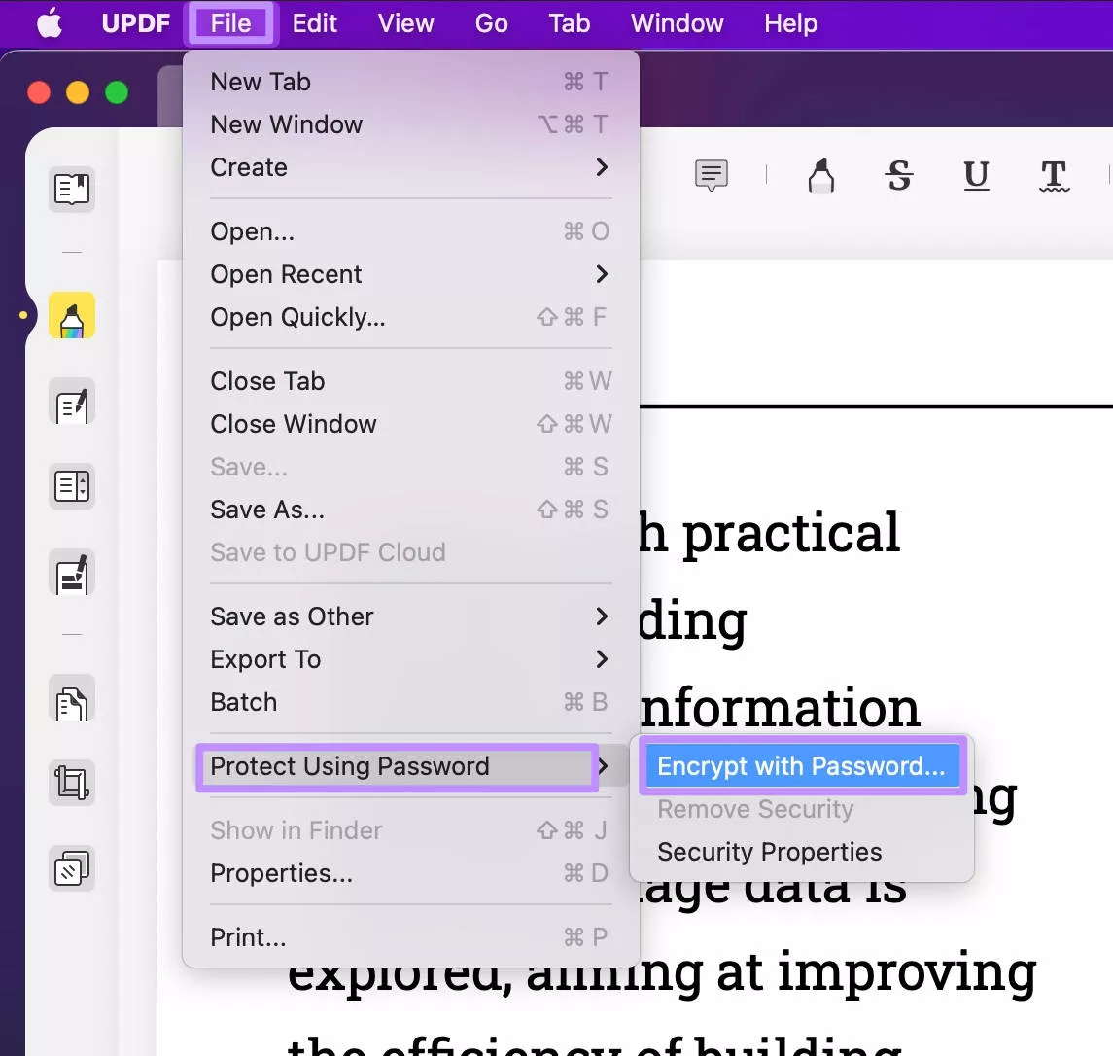Image resolution: width=1113 pixels, height=1056 pixels.
Task: Open the View menu
Action: pos(405,23)
